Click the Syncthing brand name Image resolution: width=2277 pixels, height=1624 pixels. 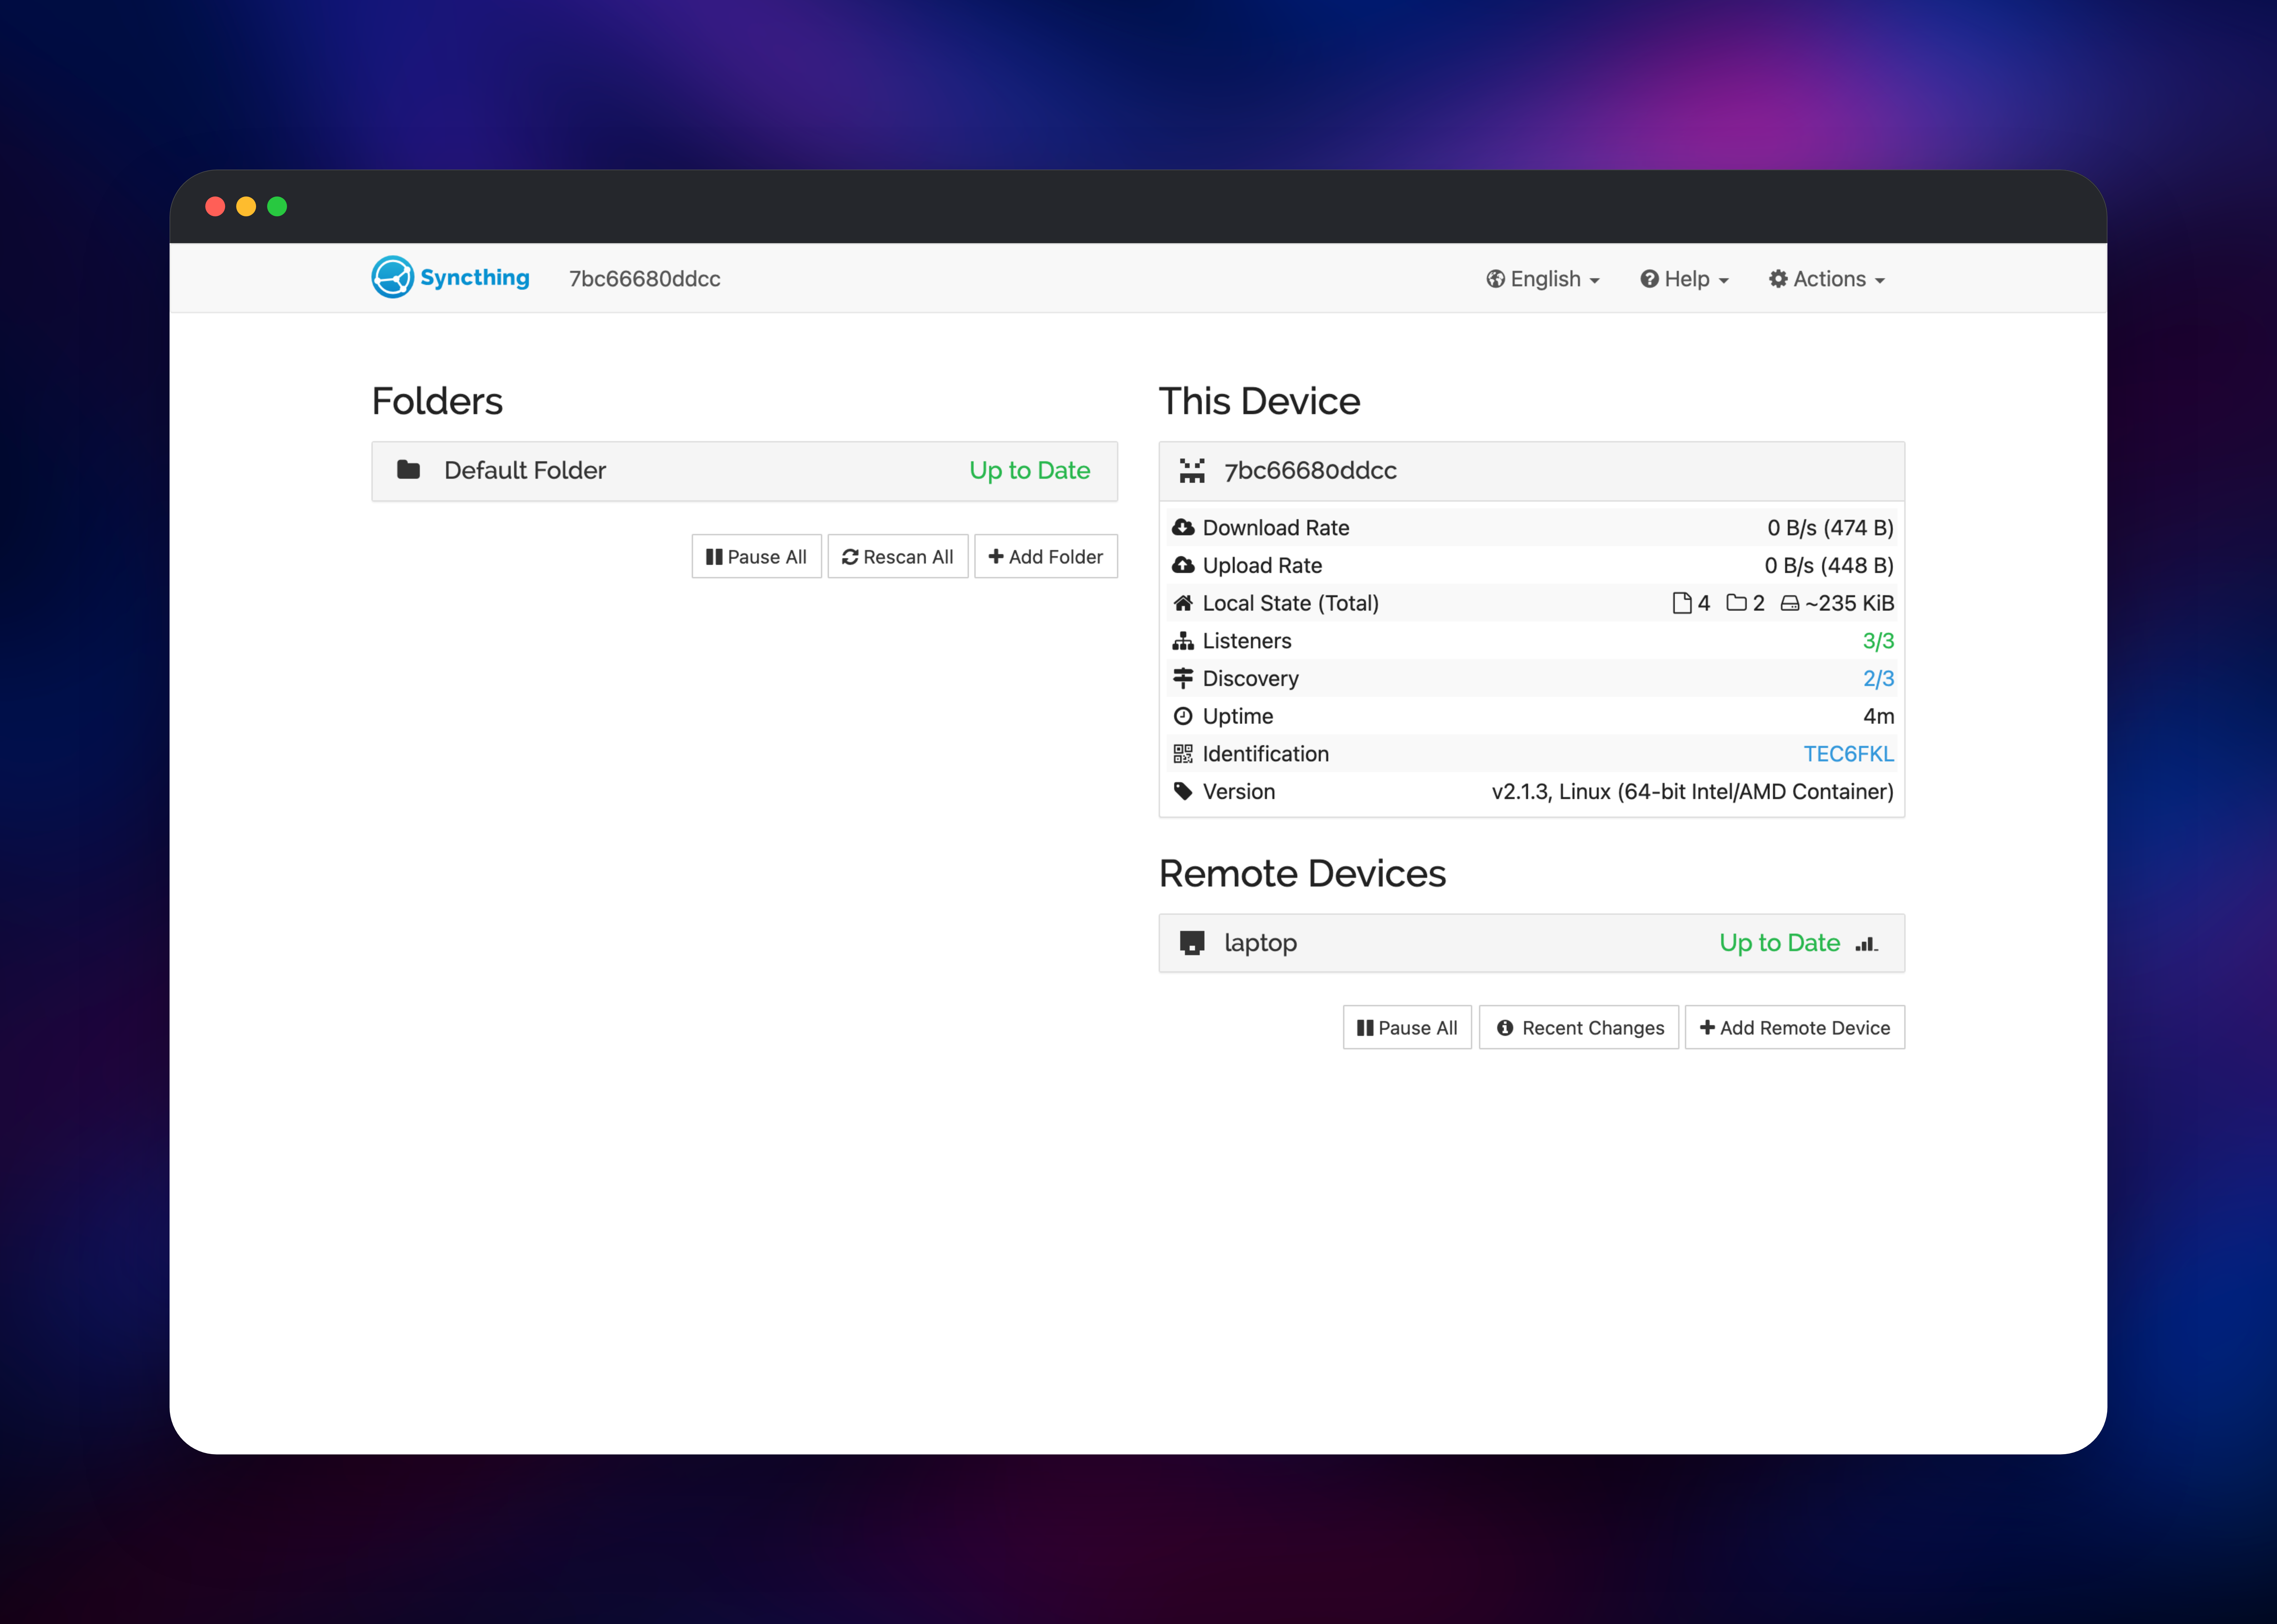coord(475,278)
